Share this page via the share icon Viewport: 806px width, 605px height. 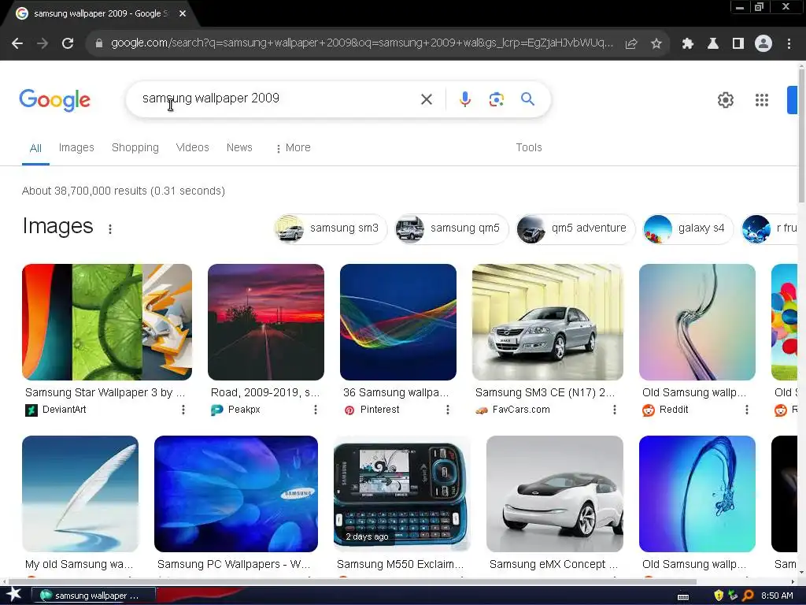point(631,44)
